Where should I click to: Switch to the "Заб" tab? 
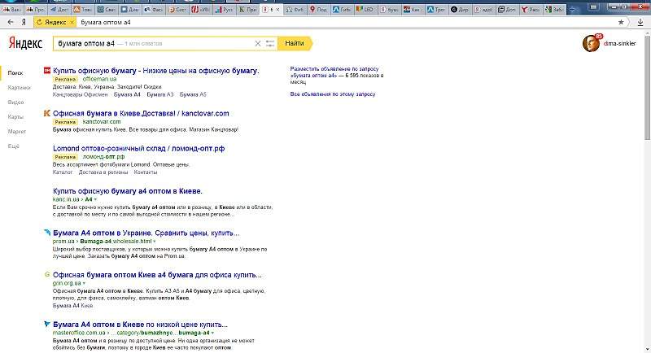[x=554, y=9]
